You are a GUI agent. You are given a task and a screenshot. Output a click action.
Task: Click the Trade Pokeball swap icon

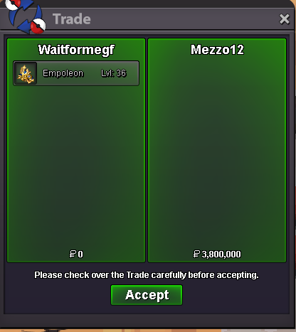point(26,16)
